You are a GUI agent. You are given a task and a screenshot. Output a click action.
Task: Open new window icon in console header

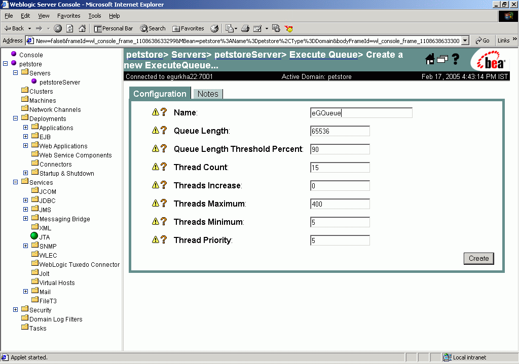(442, 59)
